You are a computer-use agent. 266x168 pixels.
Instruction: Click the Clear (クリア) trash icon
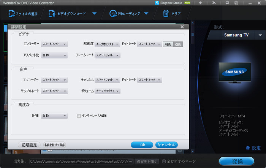pos(166,13)
